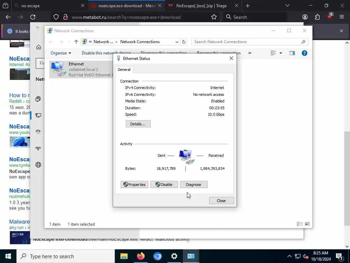Dismiss the Firefox notification bar with X

pyautogui.click(x=341, y=31)
